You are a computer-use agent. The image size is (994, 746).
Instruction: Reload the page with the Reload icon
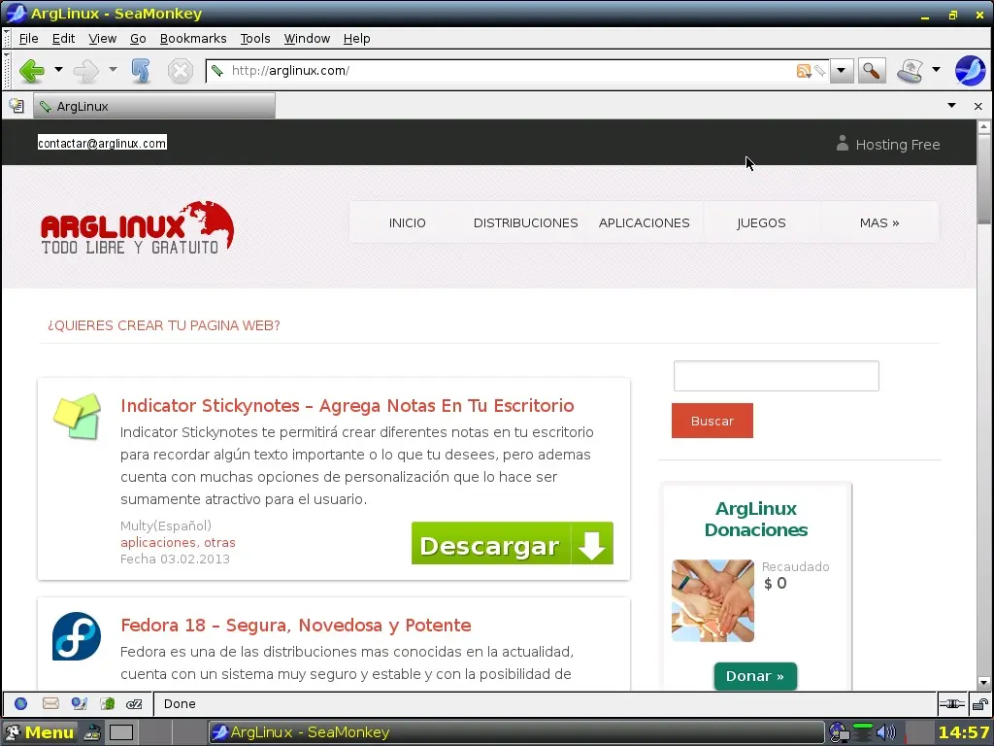[x=141, y=70]
